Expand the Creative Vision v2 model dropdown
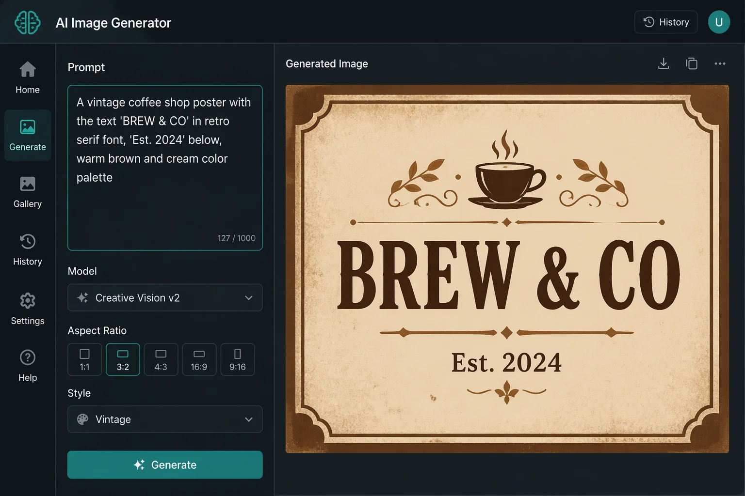This screenshot has height=496, width=745. click(x=165, y=297)
